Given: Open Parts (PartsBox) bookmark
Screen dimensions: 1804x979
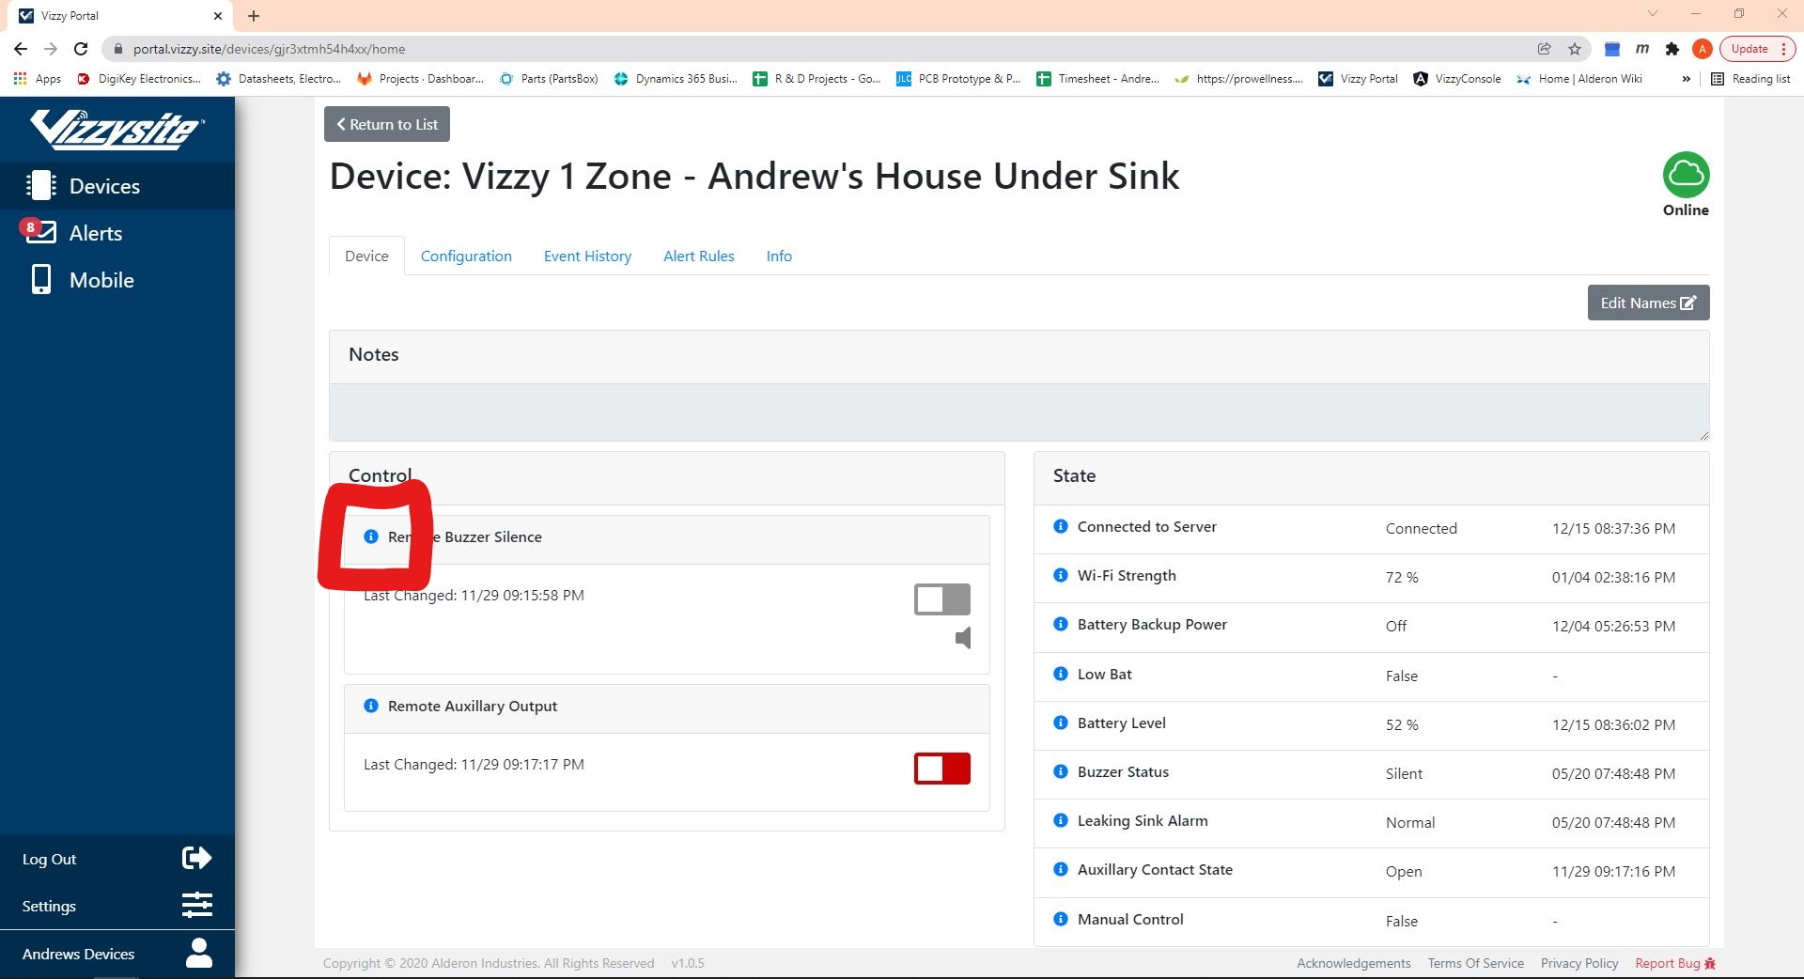Looking at the screenshot, I should tap(549, 79).
